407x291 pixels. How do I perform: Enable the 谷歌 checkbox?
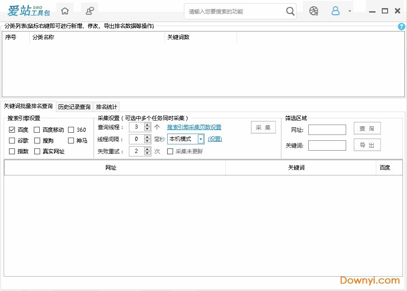click(12, 141)
